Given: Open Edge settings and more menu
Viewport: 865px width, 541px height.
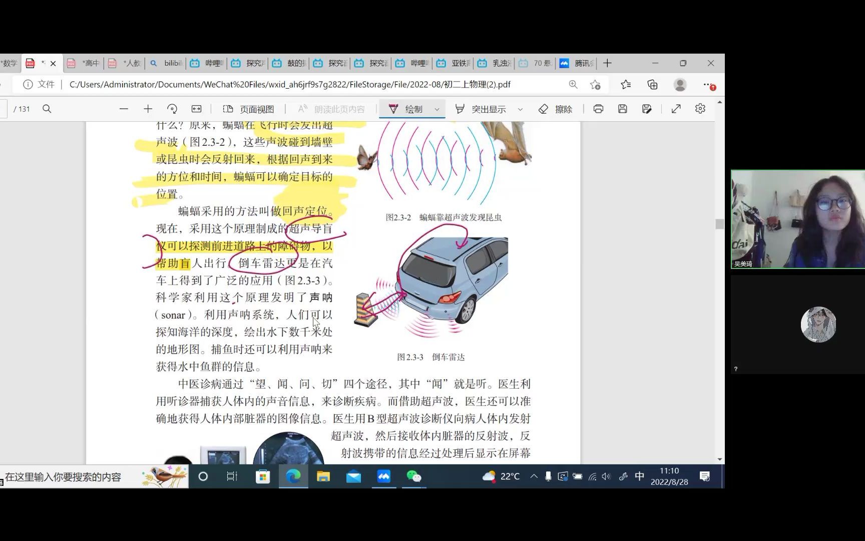Looking at the screenshot, I should coord(708,85).
